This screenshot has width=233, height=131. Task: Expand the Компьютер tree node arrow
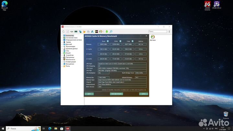(62, 36)
